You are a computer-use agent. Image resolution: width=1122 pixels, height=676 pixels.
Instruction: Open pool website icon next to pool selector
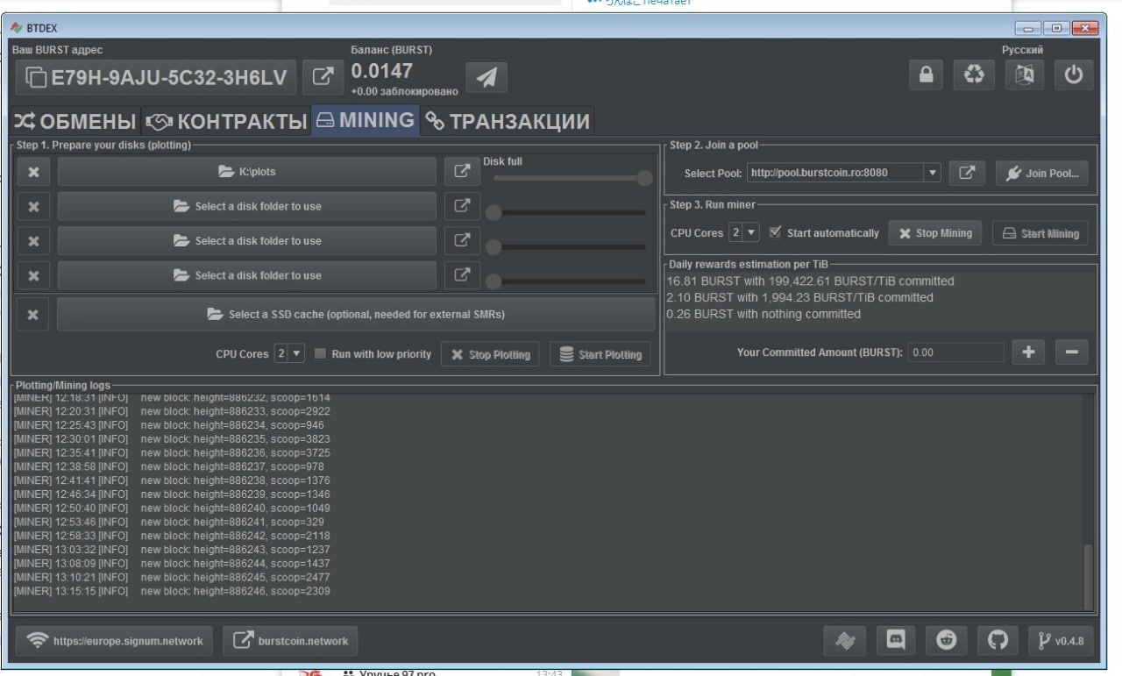pyautogui.click(x=967, y=173)
